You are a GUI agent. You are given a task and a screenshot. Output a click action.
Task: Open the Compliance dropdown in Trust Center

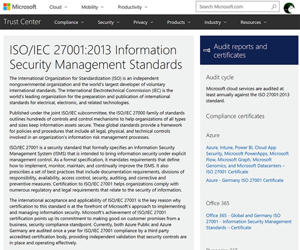click(69, 22)
